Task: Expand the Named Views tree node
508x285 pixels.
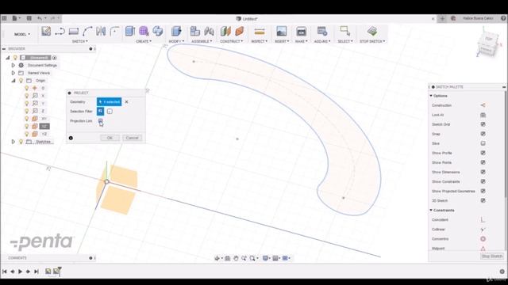Action: 13,73
